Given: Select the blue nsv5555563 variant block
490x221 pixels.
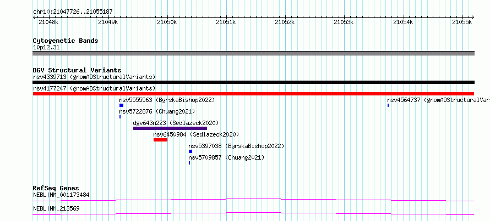Looking at the screenshot, I should (121, 105).
